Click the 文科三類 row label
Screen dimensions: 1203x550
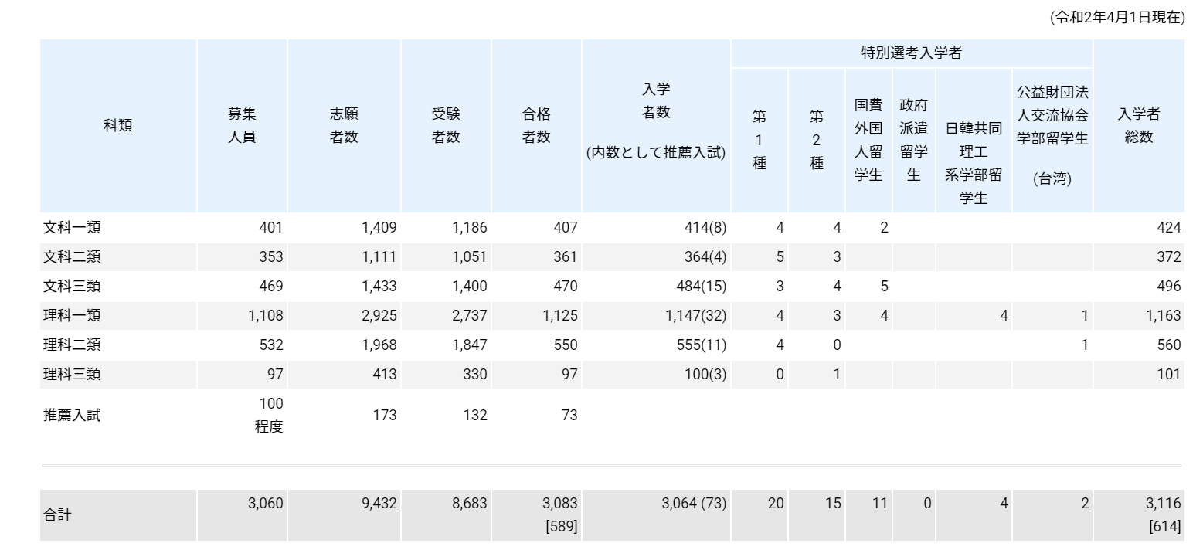(x=72, y=287)
